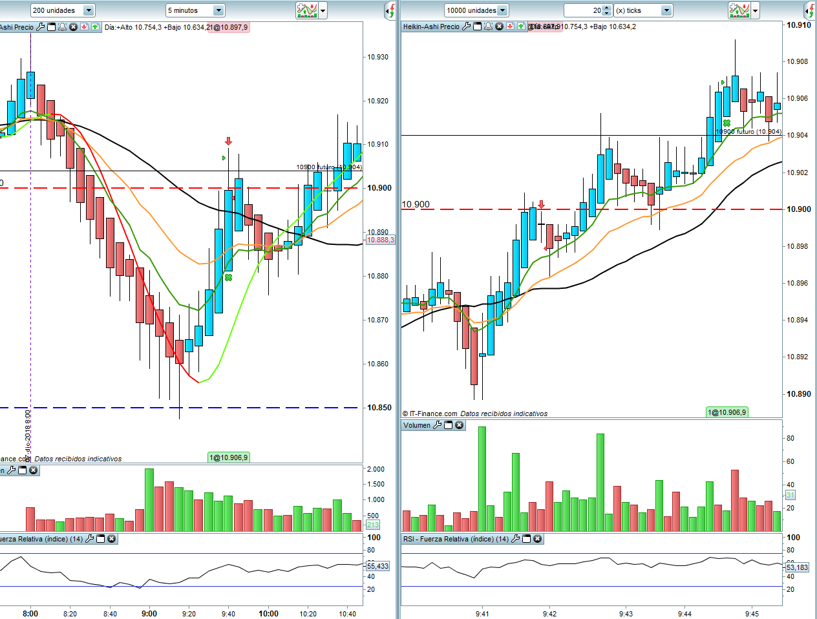
Task: Click green X exit marker on right chart
Action: [x=727, y=123]
